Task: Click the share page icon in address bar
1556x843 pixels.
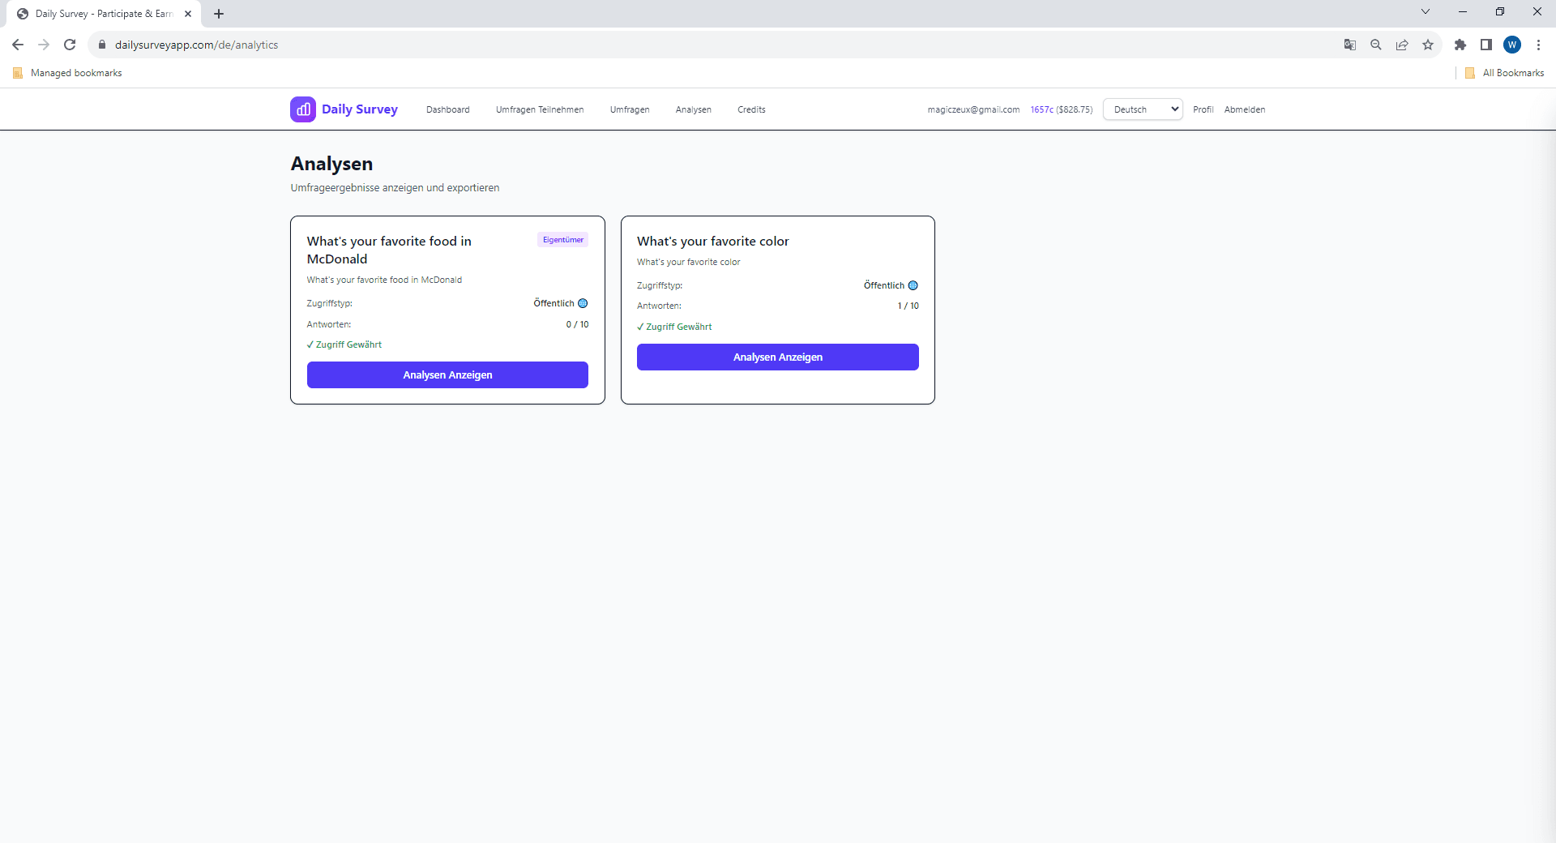Action: pyautogui.click(x=1402, y=45)
